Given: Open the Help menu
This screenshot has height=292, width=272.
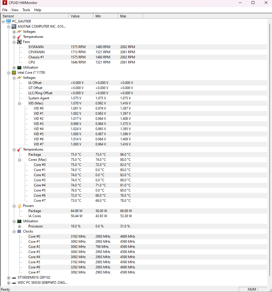Looking at the screenshot, I should point(38,10).
